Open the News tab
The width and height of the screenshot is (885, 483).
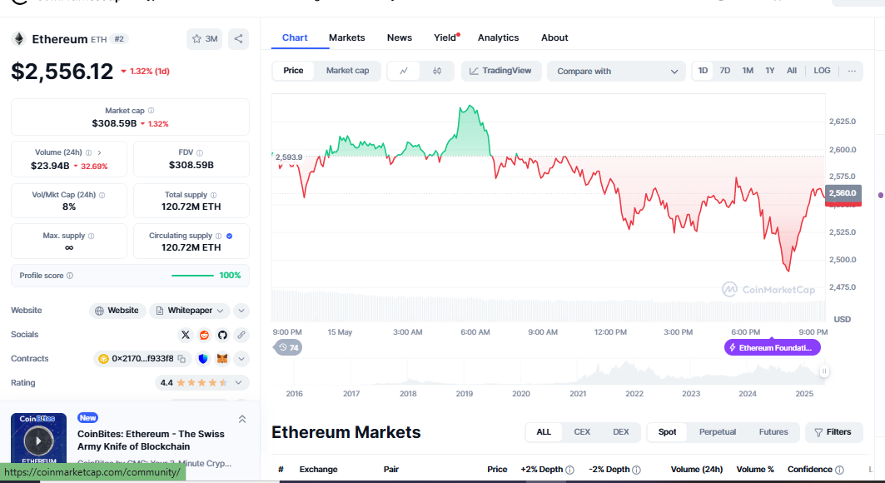pos(400,37)
